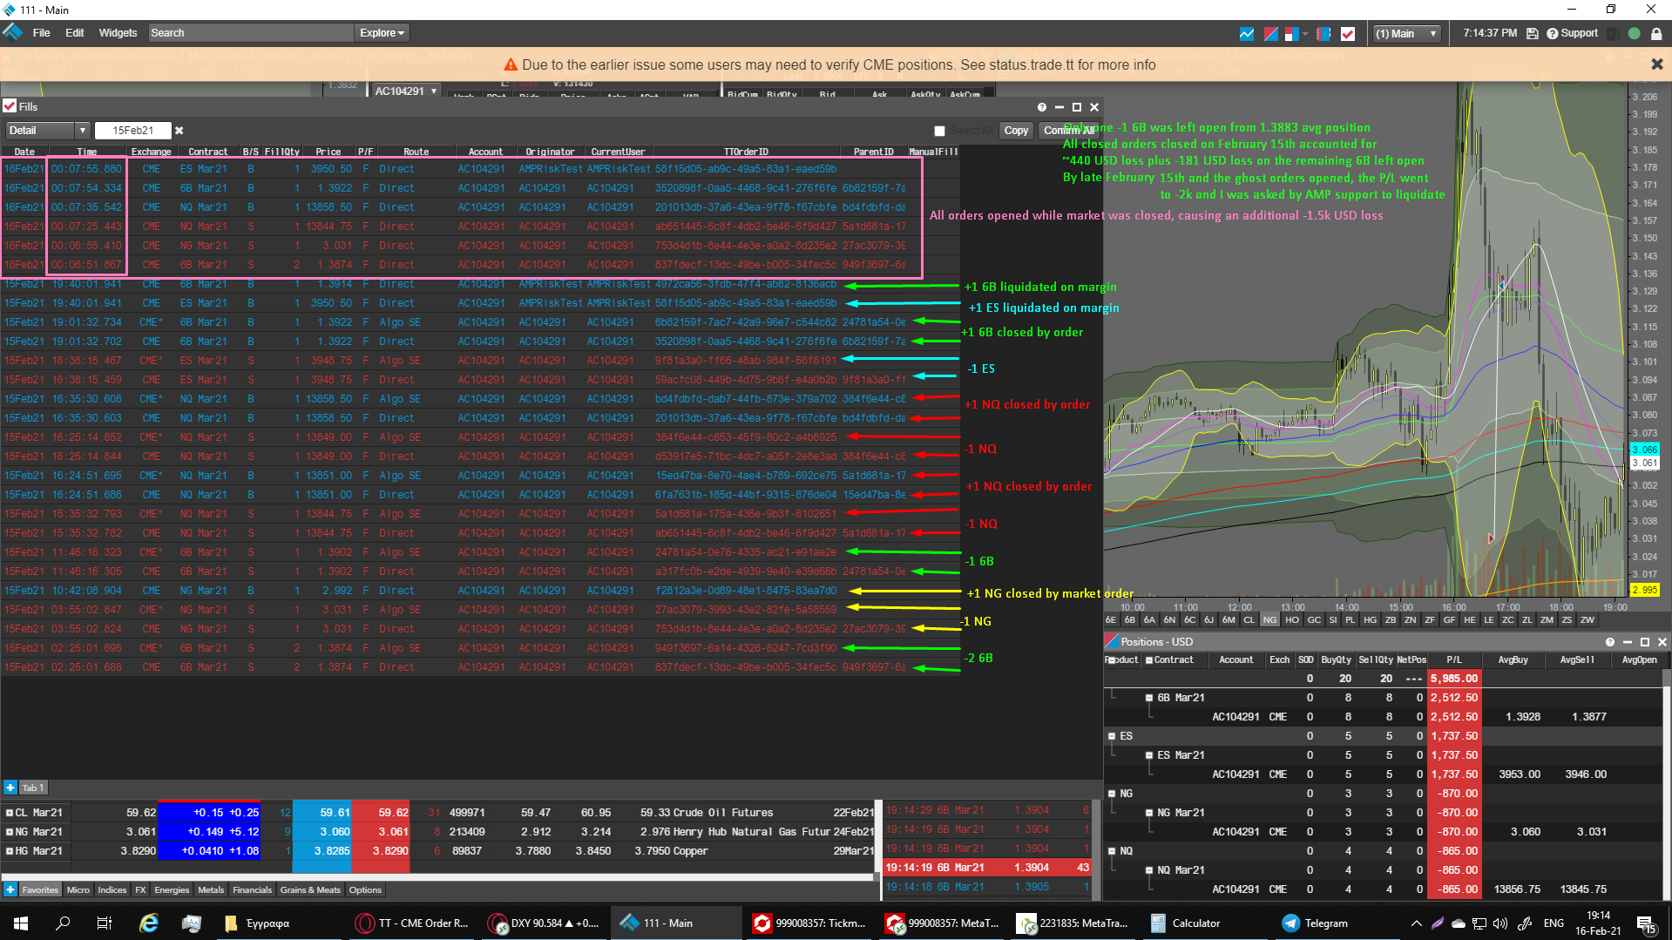Open the (1) Main workspace dropdown

[x=1406, y=34]
